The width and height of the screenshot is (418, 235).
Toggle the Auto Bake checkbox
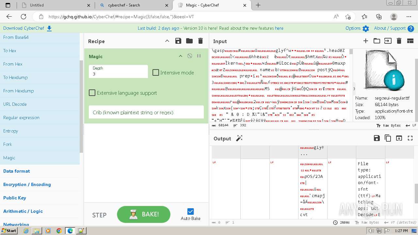191,211
